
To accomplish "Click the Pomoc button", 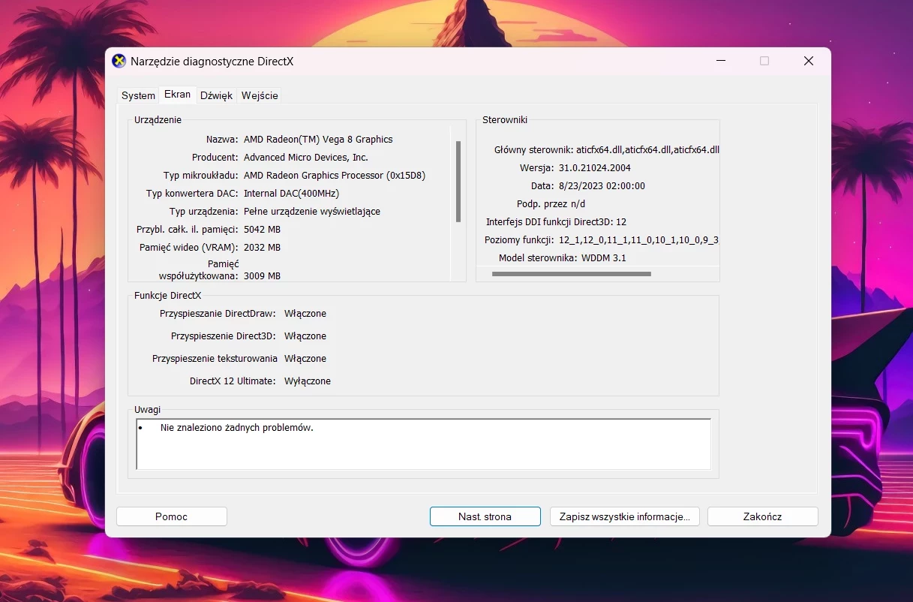I will click(172, 516).
